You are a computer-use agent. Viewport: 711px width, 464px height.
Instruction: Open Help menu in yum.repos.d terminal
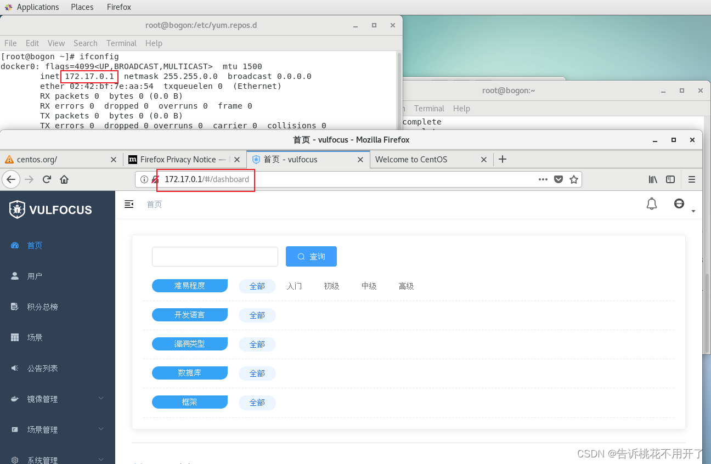(154, 43)
